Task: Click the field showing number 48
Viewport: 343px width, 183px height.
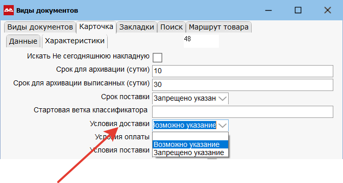Action: 201,41
